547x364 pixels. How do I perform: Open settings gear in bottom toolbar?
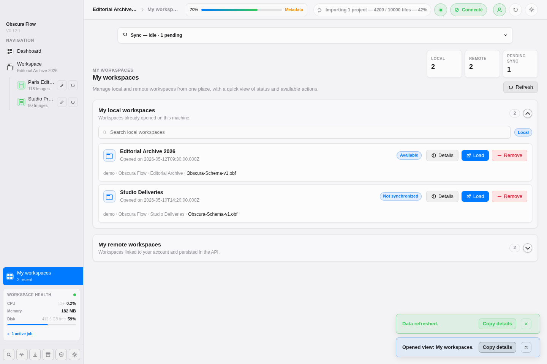click(x=74, y=355)
